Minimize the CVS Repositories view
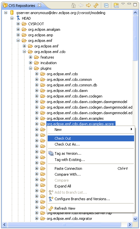This screenshot has height=229, width=140. pyautogui.click(x=129, y=4)
